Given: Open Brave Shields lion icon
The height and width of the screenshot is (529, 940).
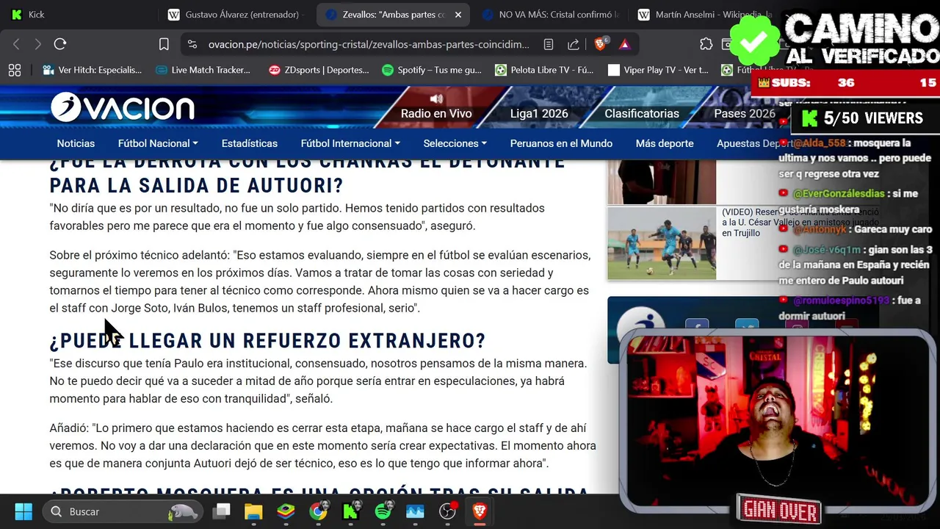Looking at the screenshot, I should (x=601, y=44).
